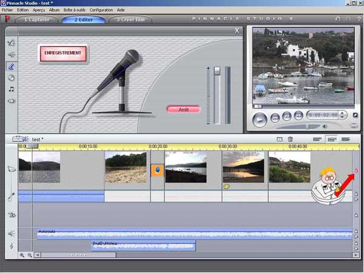Open the background music note tool
The width and height of the screenshot is (364, 273).
pos(11,89)
